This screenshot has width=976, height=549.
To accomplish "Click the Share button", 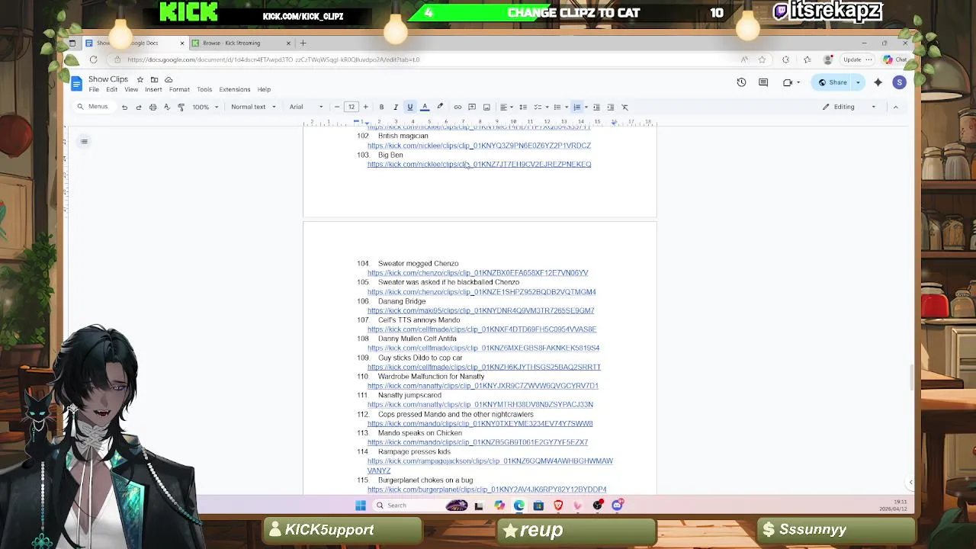I will (833, 82).
